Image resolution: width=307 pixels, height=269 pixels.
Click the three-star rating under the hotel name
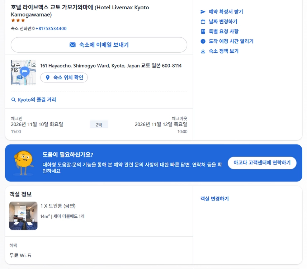18,20
